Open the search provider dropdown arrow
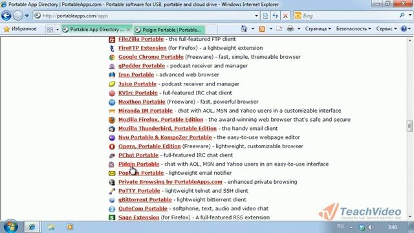 point(410,16)
